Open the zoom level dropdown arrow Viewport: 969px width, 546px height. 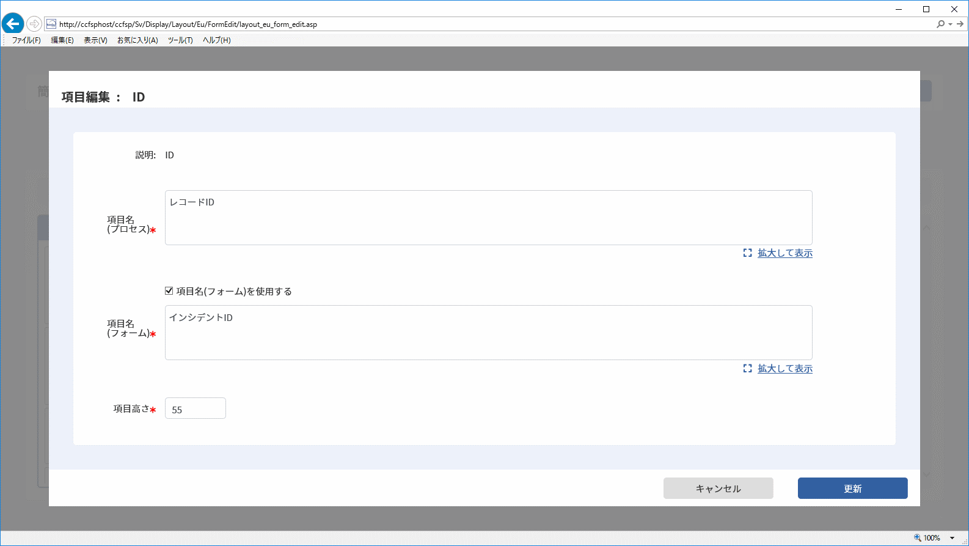pyautogui.click(x=952, y=538)
